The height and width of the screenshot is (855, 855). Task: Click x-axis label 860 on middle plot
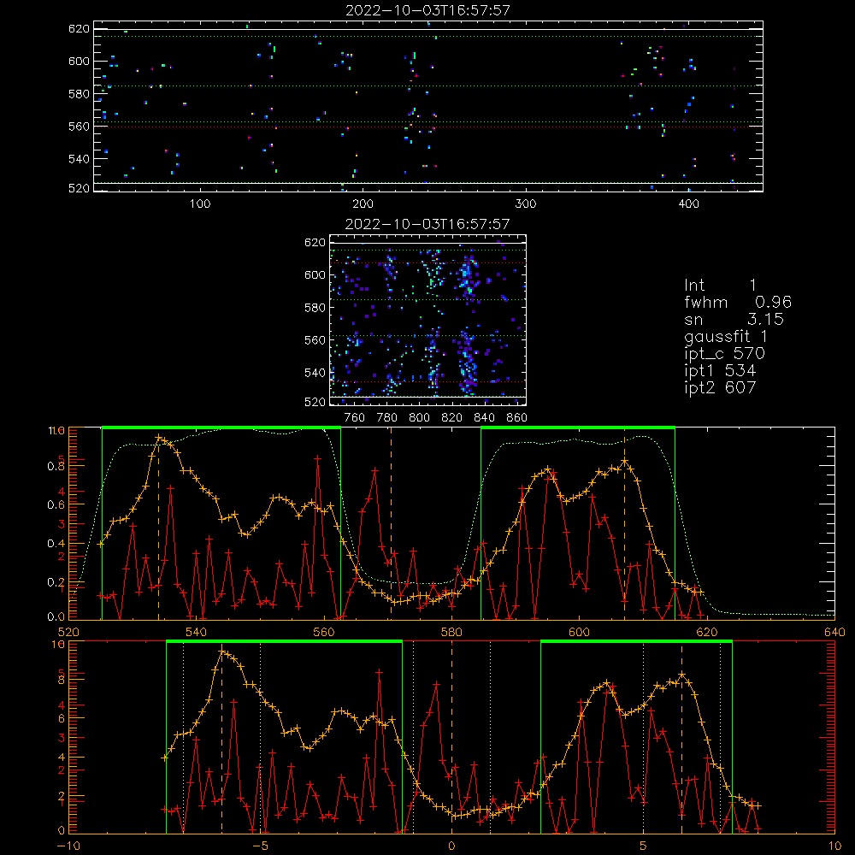[517, 418]
